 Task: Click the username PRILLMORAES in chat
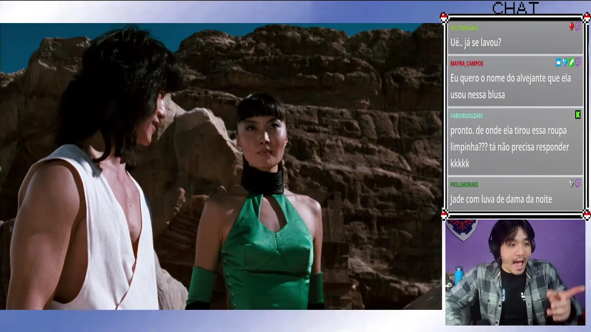tap(464, 184)
